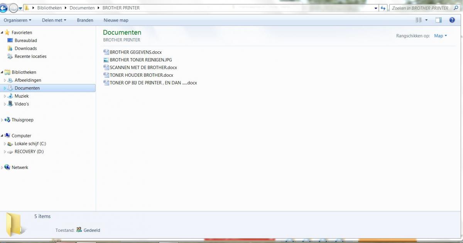
Task: Click the Bibliotheken library icon
Action: [x=7, y=72]
